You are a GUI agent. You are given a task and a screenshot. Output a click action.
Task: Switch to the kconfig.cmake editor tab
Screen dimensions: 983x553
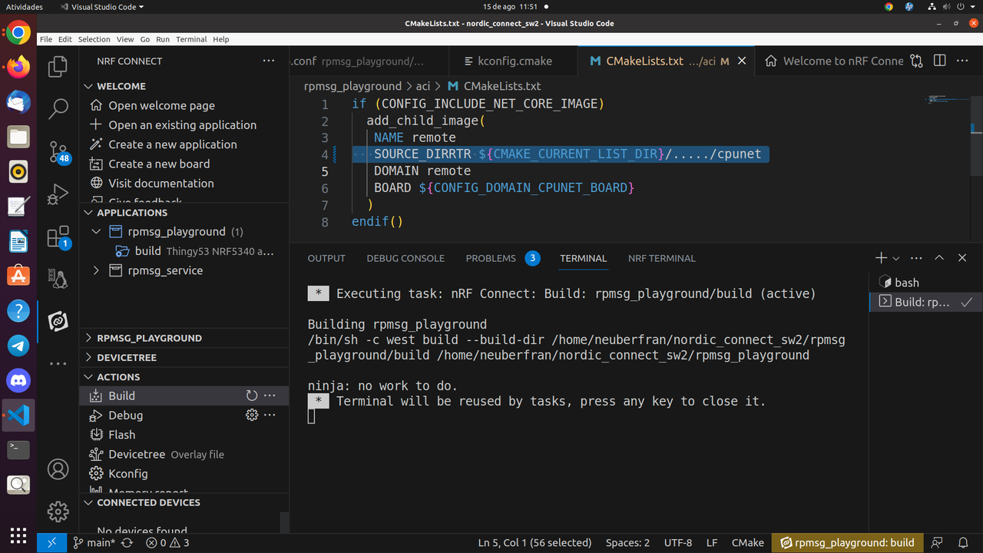(515, 61)
